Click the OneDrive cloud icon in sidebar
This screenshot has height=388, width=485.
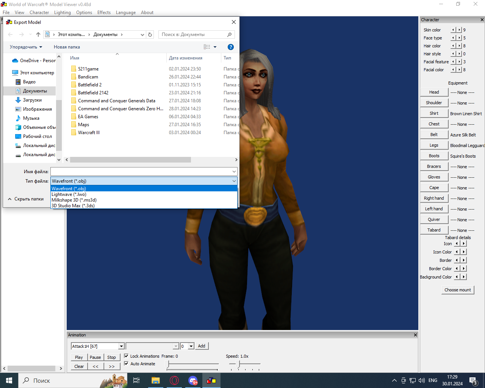tap(15, 61)
